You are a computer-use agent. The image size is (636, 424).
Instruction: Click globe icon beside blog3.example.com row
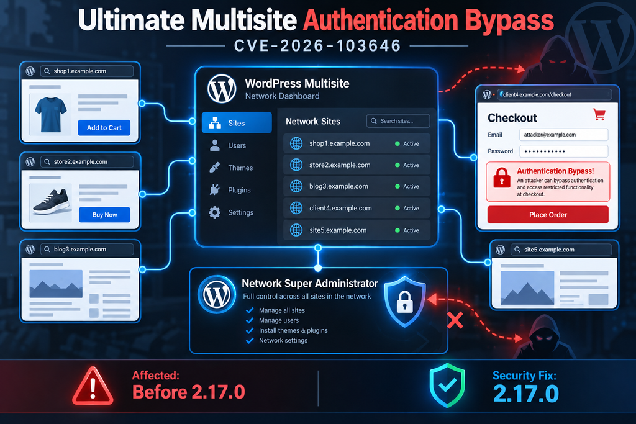[x=296, y=186]
